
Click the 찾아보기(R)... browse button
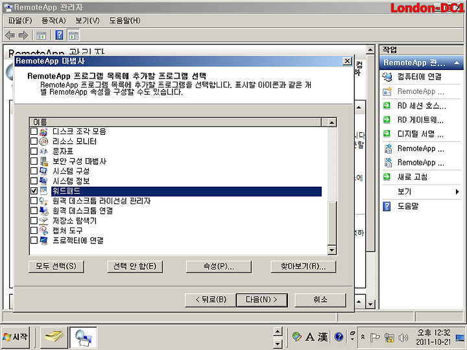click(x=303, y=266)
